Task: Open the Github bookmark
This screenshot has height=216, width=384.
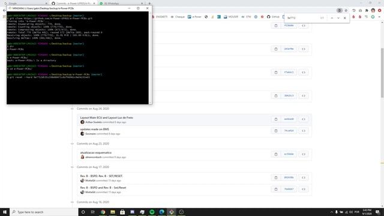Action: (273, 17)
